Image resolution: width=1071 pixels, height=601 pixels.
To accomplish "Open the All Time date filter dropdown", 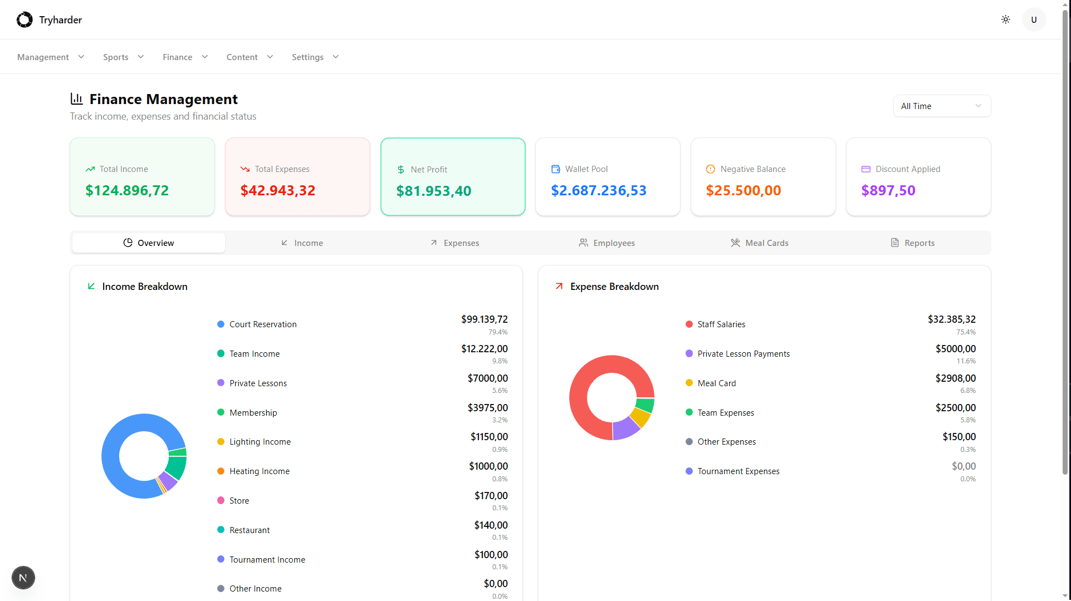I will pyautogui.click(x=941, y=106).
